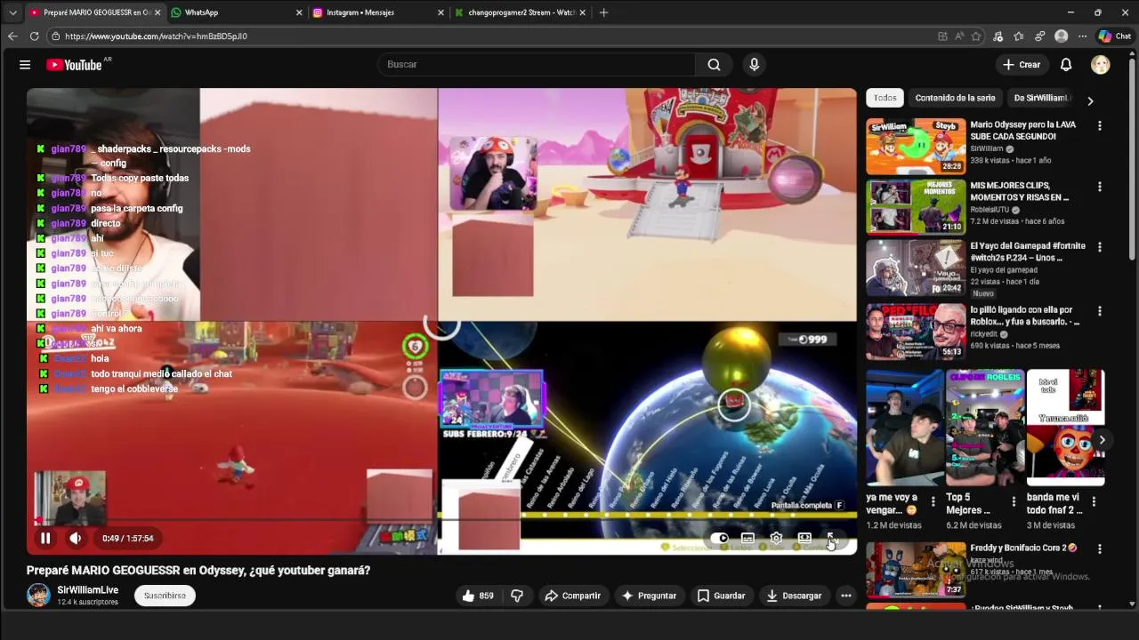The height and width of the screenshot is (640, 1139).
Task: Enter fullscreen with Pantalla completa button
Action: [x=832, y=538]
